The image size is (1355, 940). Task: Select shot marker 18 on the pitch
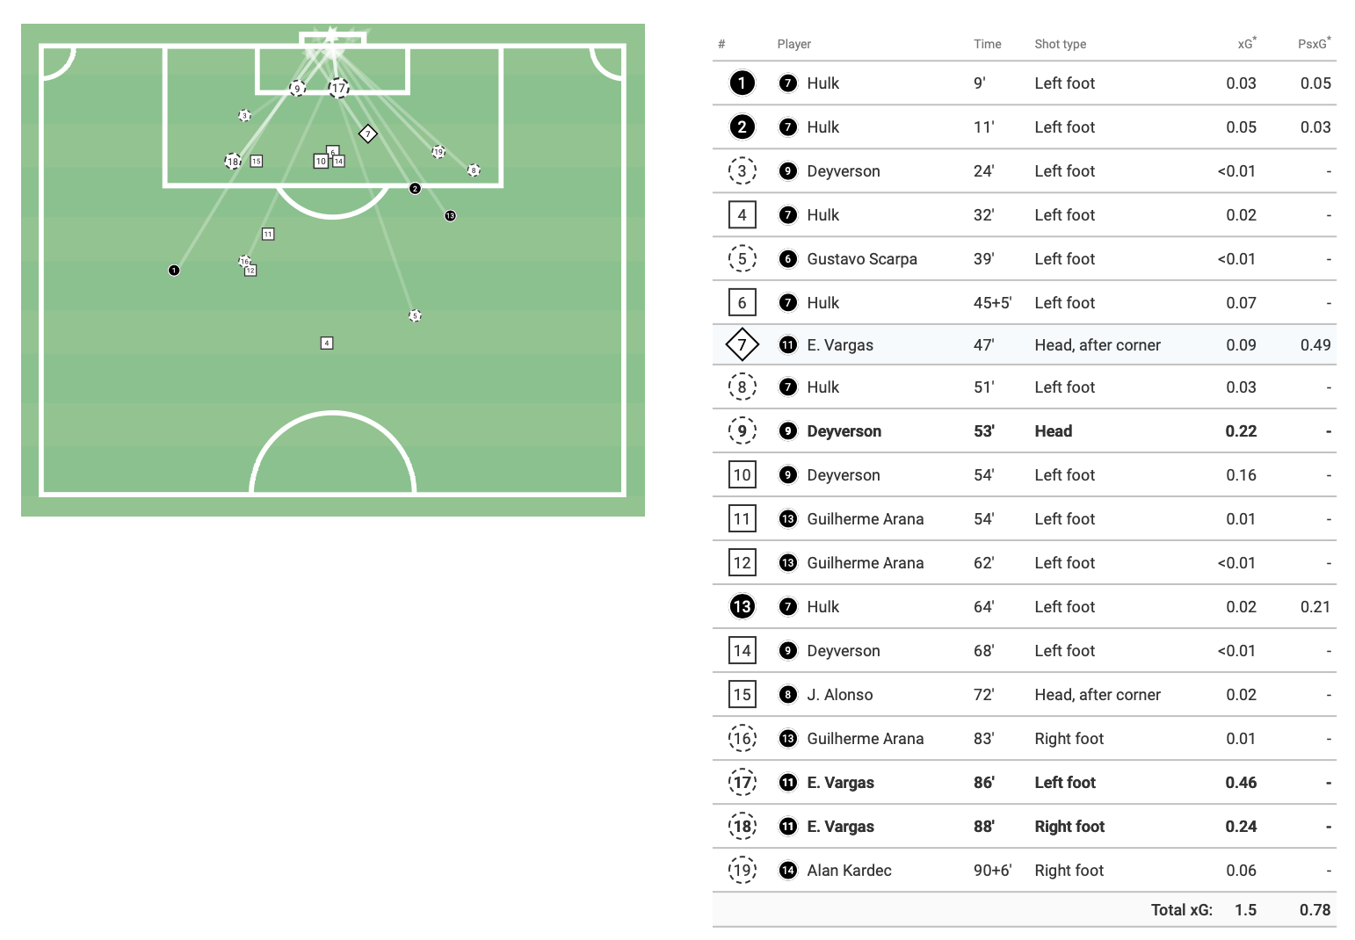(x=233, y=162)
